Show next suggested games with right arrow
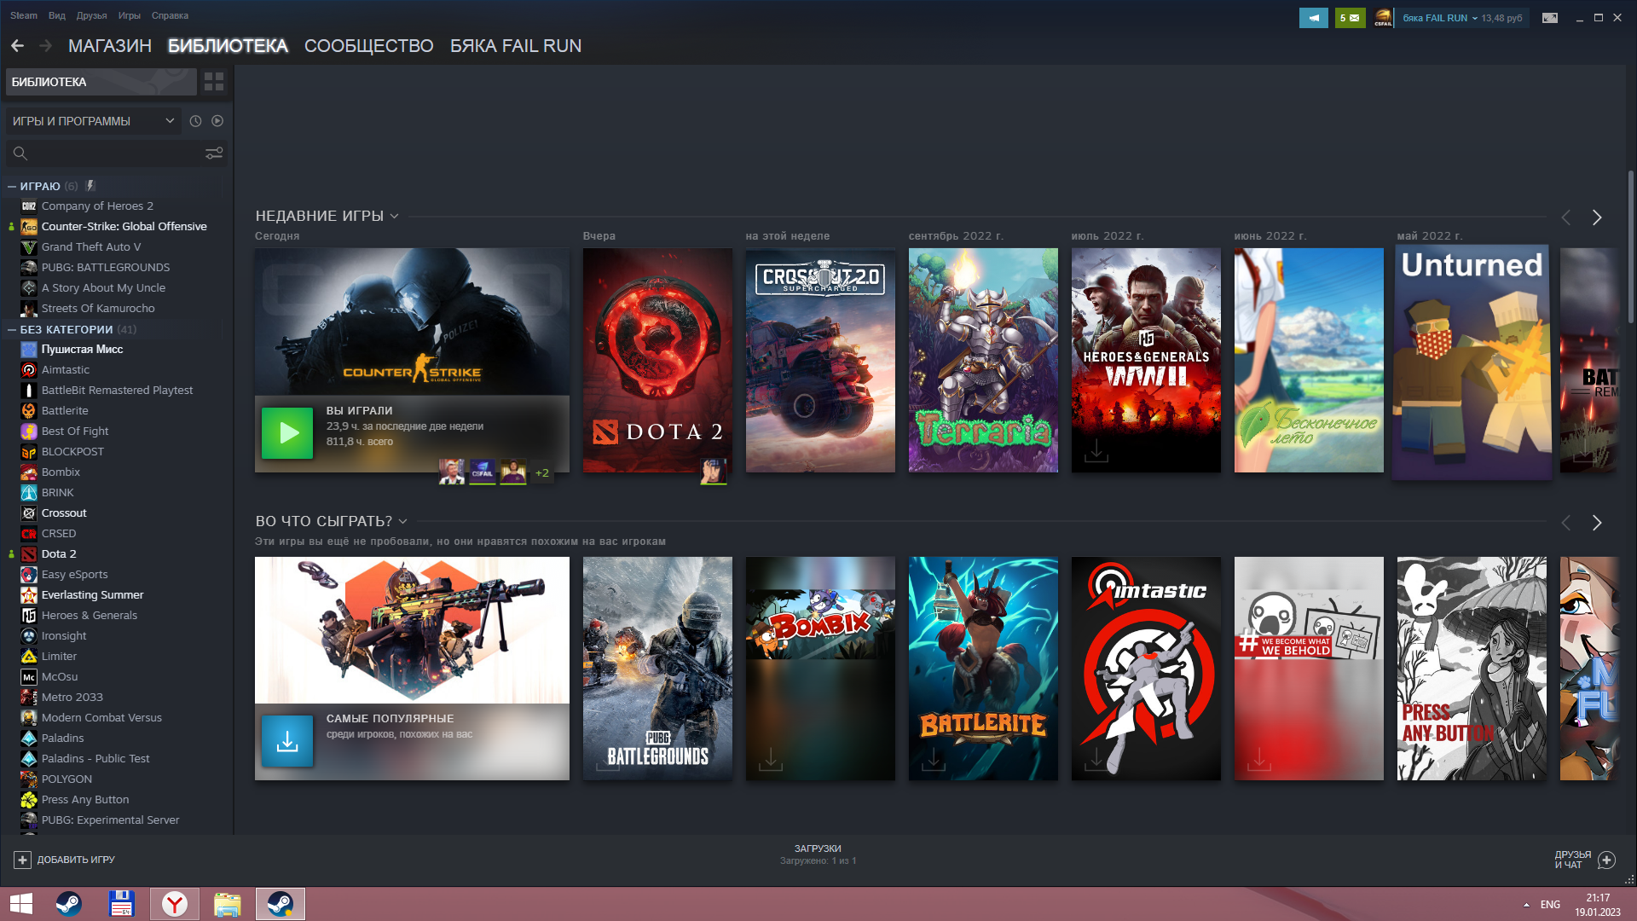The height and width of the screenshot is (921, 1637). click(x=1597, y=523)
